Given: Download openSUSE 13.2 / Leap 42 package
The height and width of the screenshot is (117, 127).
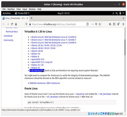Looking at the screenshot, I should pyautogui.click(x=42, y=62).
